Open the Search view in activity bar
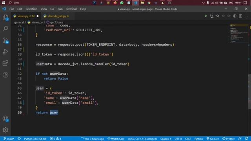Screen dimensions: 251x141 pyautogui.click(x=5, y=29)
